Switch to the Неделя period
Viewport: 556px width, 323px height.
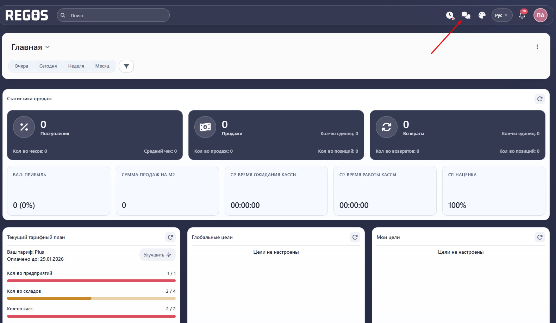[76, 66]
